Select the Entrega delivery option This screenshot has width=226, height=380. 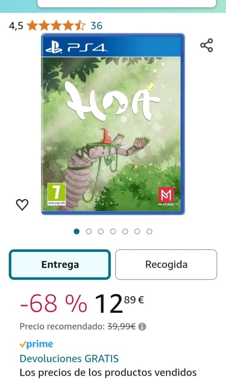(60, 264)
